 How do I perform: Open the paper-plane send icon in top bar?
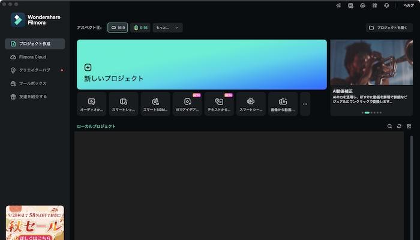[338, 5]
